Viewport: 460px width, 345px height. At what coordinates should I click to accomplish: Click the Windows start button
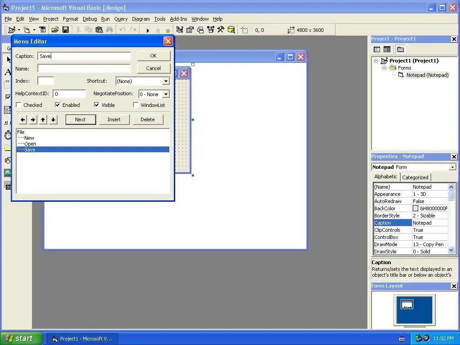tap(21, 338)
